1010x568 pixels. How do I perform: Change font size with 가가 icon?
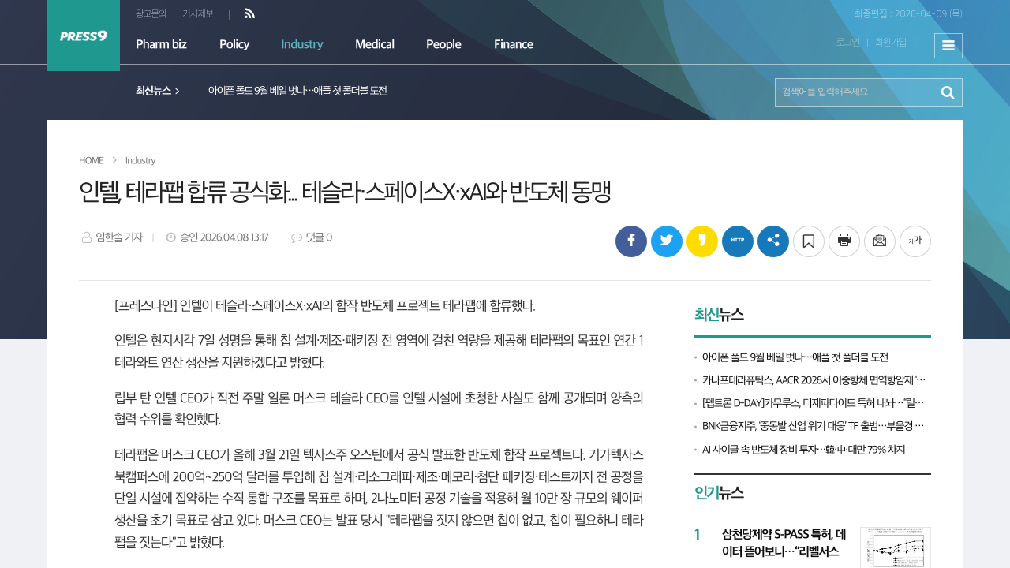point(915,241)
